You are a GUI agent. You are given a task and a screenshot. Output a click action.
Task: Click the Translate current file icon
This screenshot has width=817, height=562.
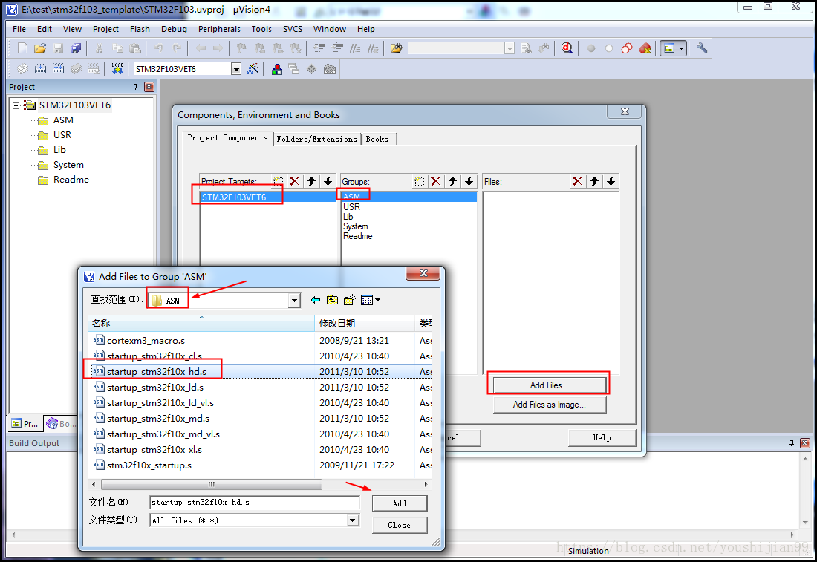coord(22,69)
